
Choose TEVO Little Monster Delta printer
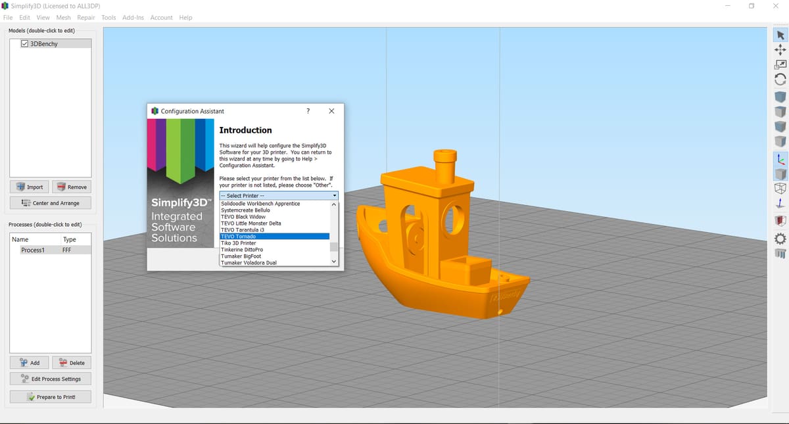274,224
